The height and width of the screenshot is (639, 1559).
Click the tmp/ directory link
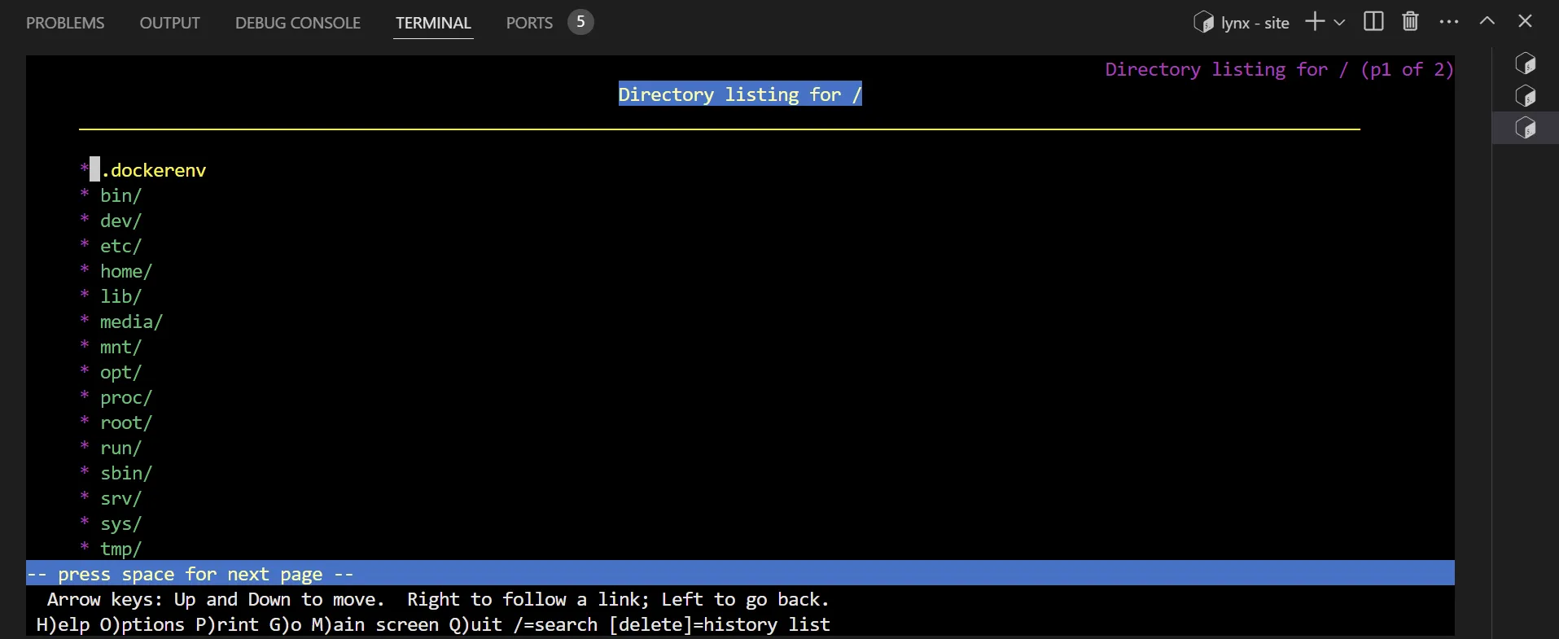point(120,549)
